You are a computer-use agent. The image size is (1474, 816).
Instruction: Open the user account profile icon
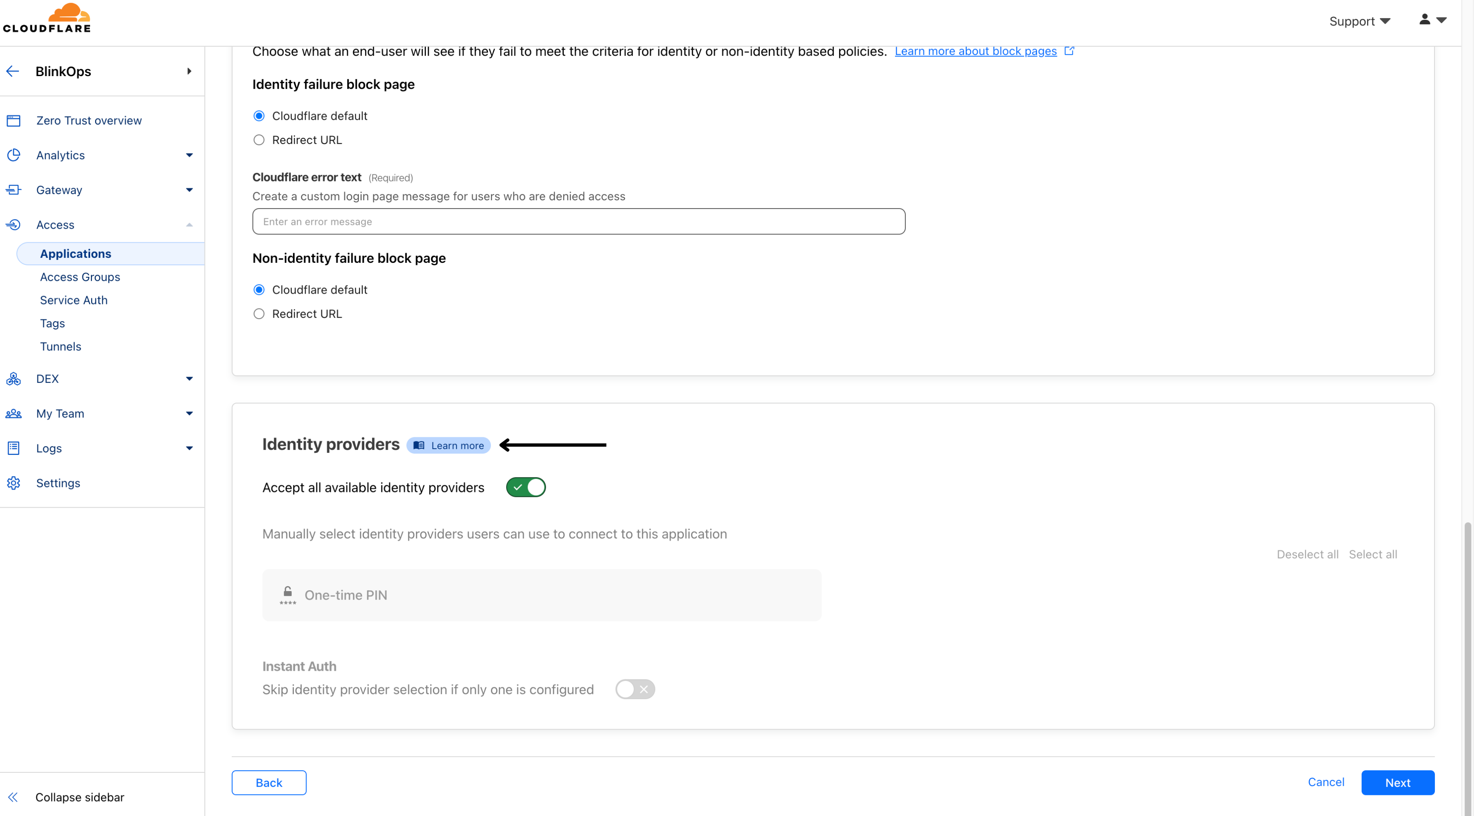1425,20
